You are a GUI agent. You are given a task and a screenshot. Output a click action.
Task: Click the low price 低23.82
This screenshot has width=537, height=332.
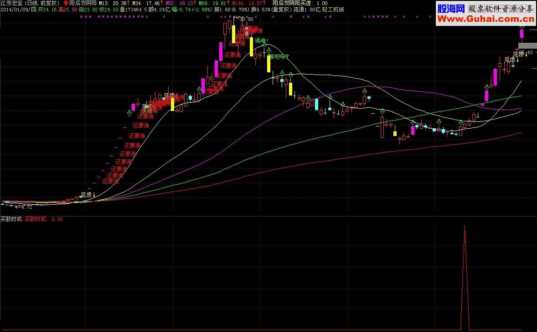[x=88, y=10]
